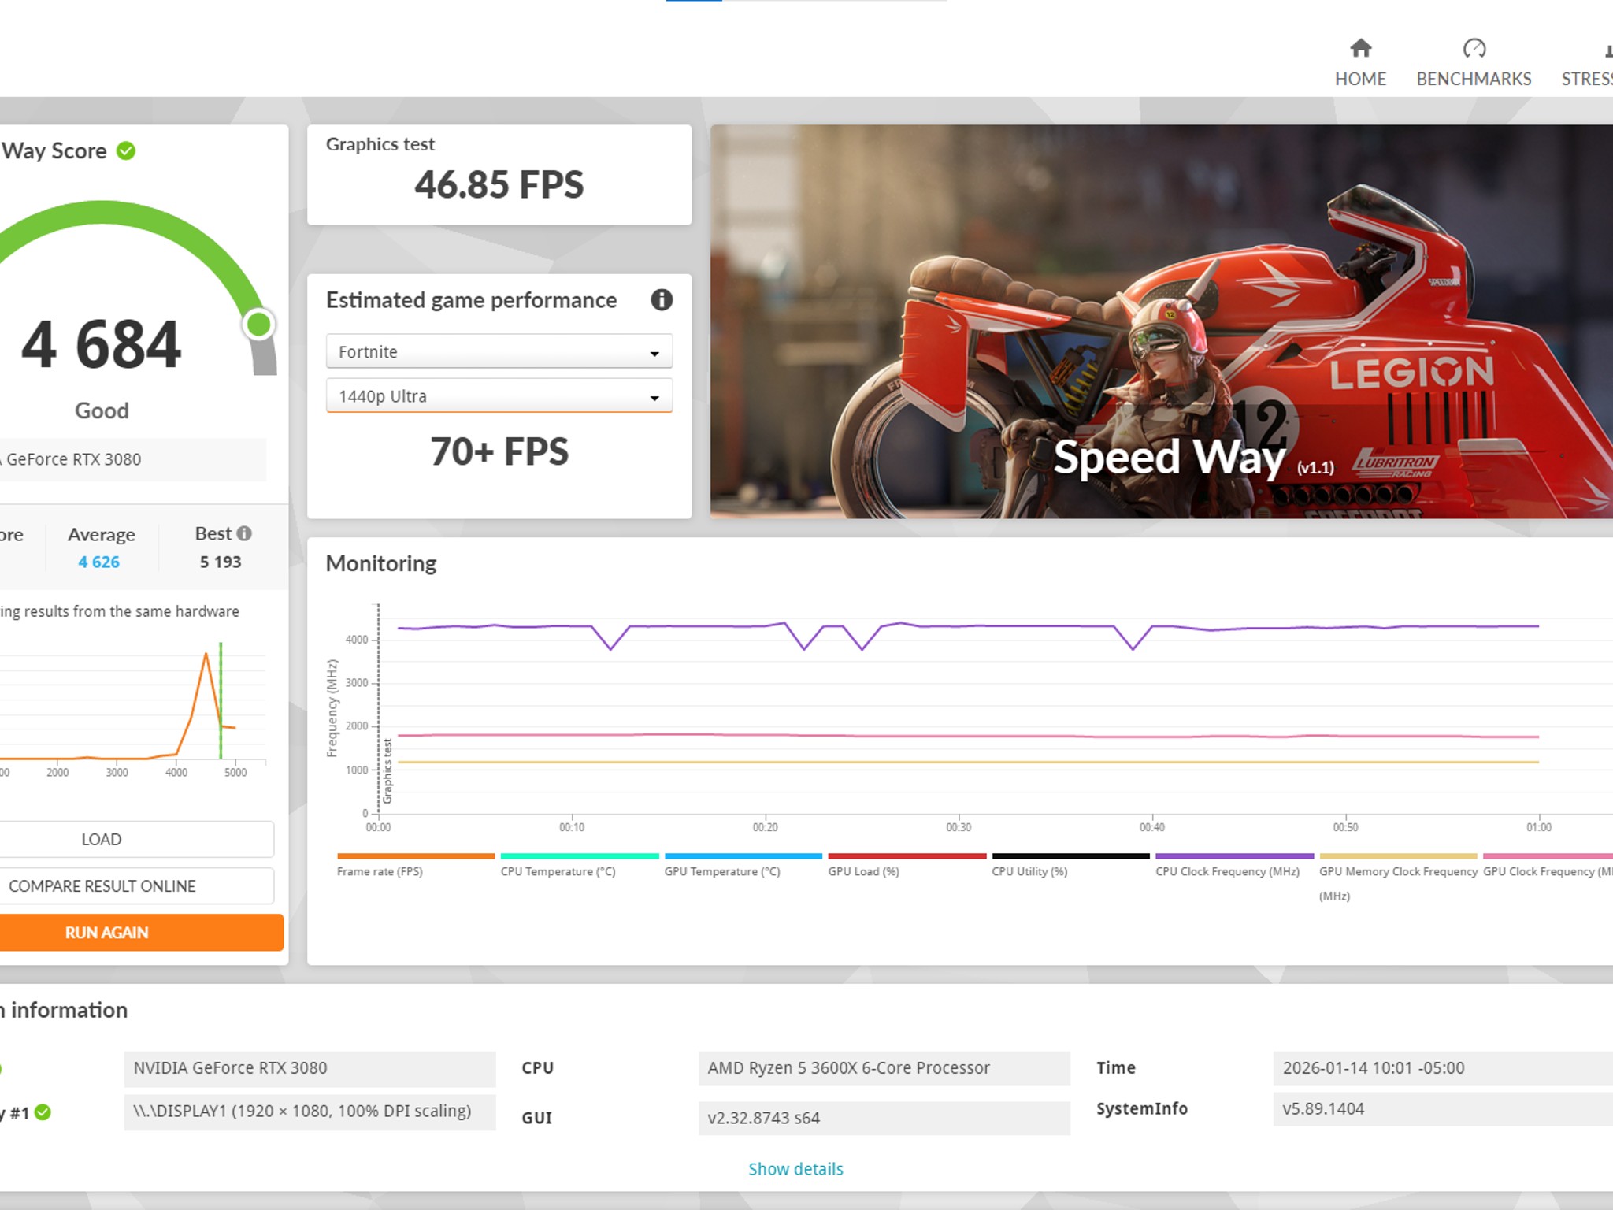
Task: Click the time 2026-01-14 10:01 field
Action: 1443,1068
